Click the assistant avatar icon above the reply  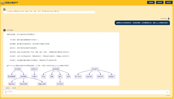4,30
